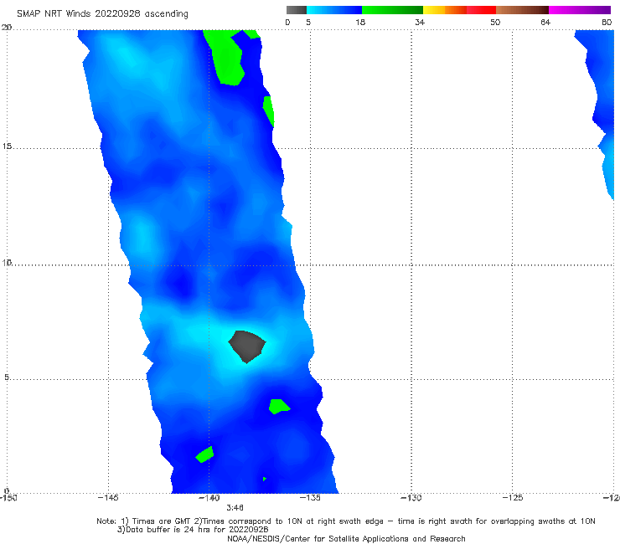Click the blue 5-18 segment of color bar
Screen dimensions: 620x544
click(334, 10)
